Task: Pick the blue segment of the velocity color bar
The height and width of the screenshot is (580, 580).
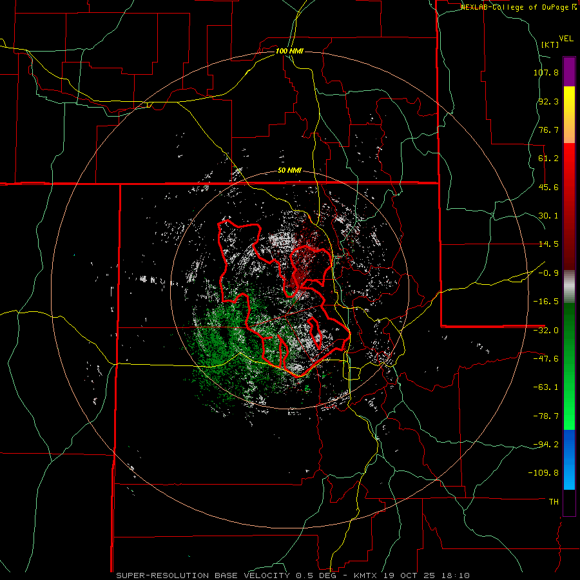Action: tap(569, 459)
